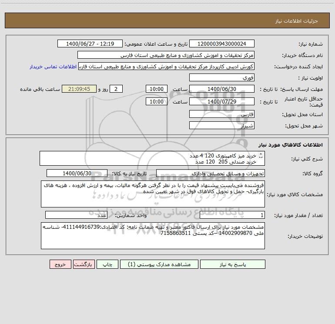This screenshot has width=335, height=324.
Task: Click the countdown timer 21:09:45
Action: [79, 89]
